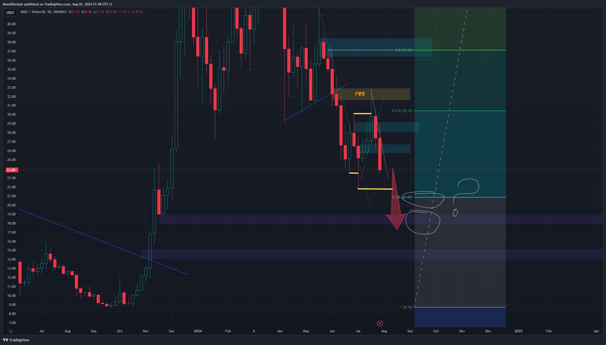This screenshot has height=345, width=606.
Task: Click the AVAX / TetherUS, 5D, BINANCE title
Action: click(x=43, y=12)
